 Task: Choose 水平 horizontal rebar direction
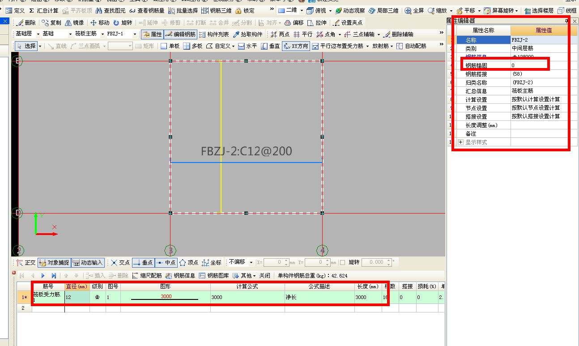coord(247,46)
